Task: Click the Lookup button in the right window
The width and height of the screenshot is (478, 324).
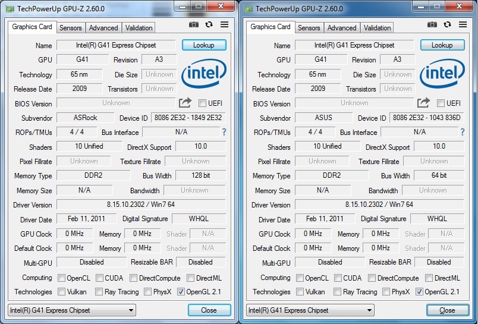Action: (x=442, y=45)
